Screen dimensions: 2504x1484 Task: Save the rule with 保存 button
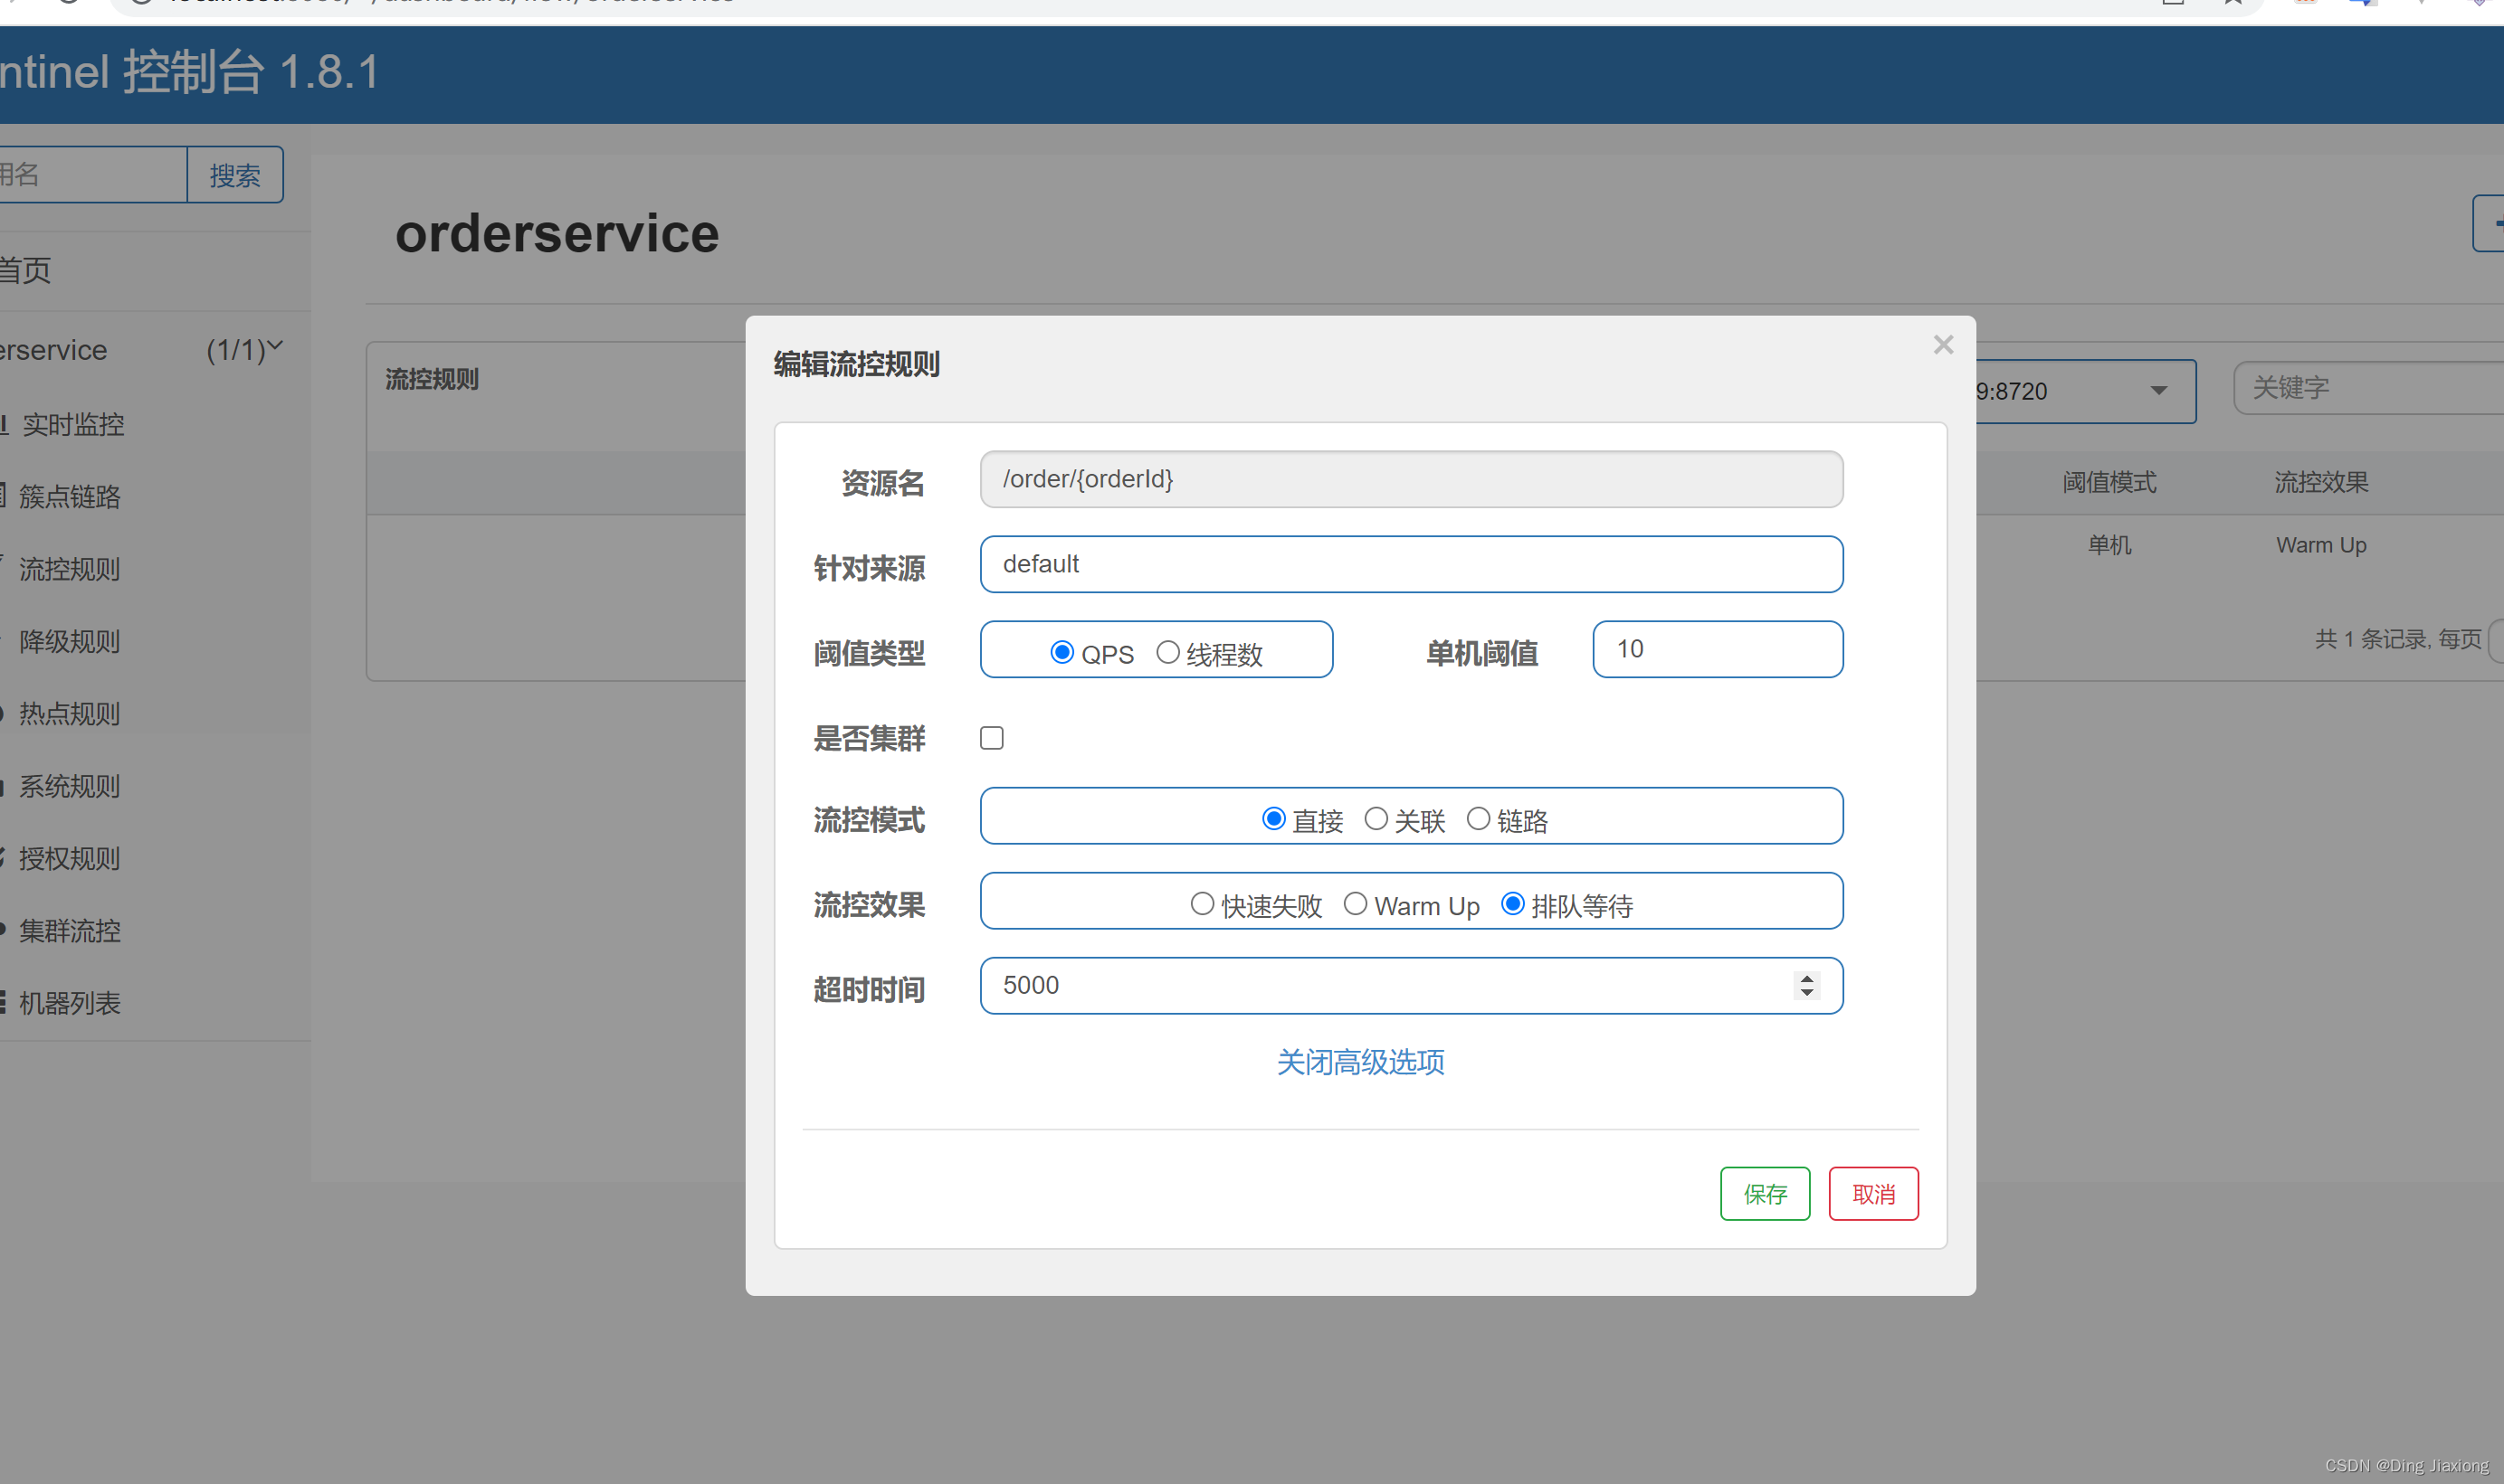pyautogui.click(x=1765, y=1194)
